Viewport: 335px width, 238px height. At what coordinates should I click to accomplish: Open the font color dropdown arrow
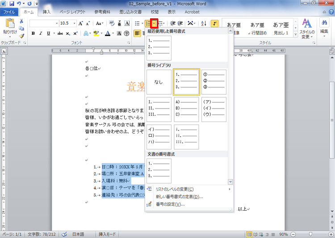tap(113, 33)
